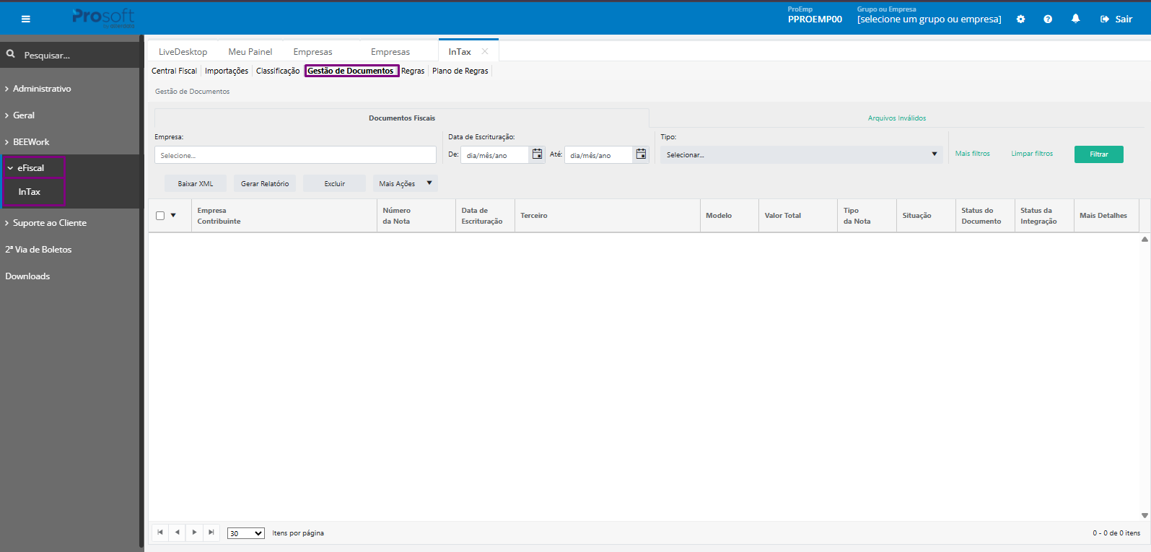Open the Tipo dropdown selector
1151x552 pixels.
click(x=801, y=154)
